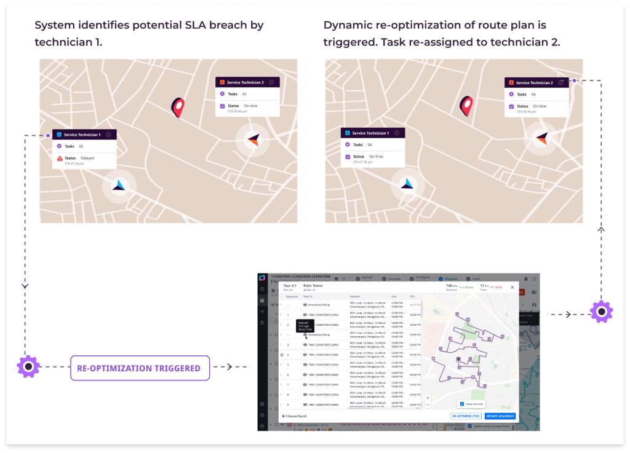Expand Tasks on left Service Technician 1 card
The image size is (630, 453).
[59, 146]
